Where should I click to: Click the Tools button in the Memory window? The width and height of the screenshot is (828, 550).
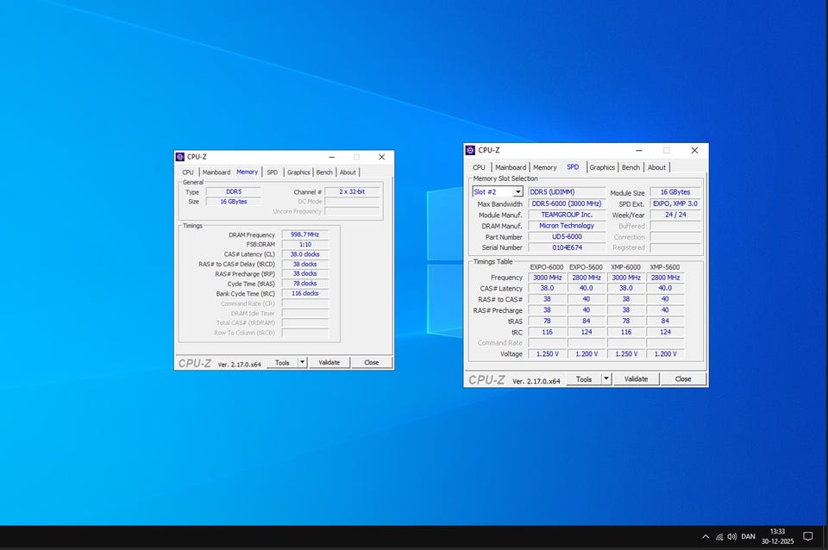(x=282, y=363)
